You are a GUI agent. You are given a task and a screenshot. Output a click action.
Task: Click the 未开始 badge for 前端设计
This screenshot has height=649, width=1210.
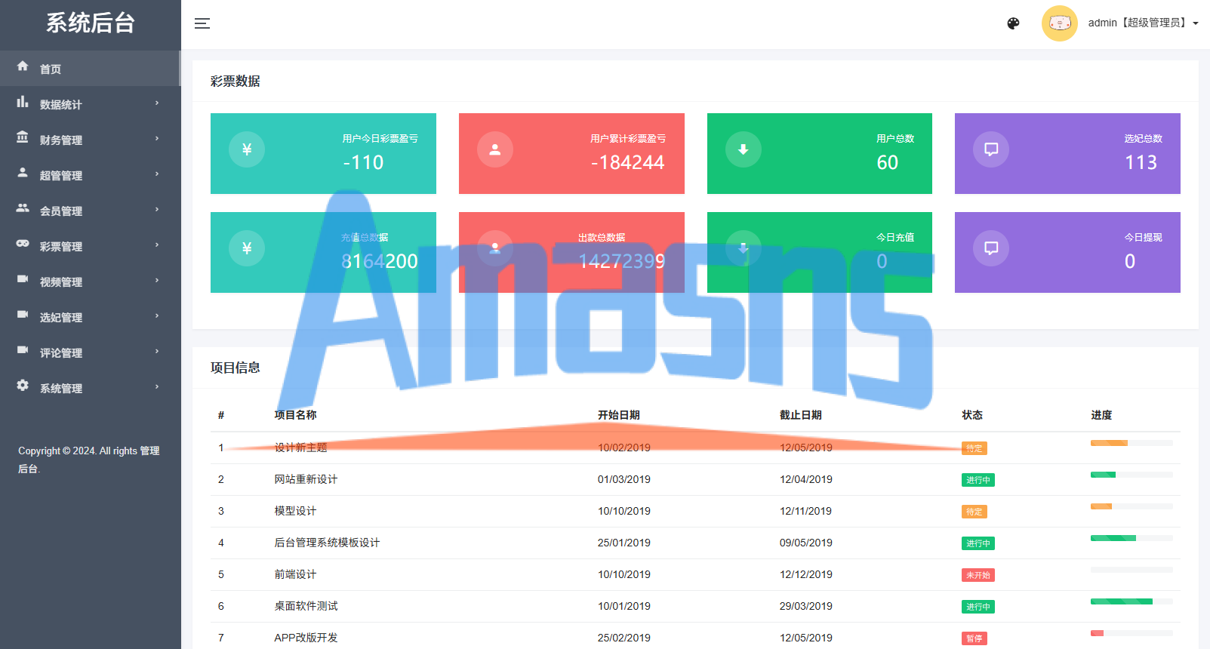pos(978,575)
